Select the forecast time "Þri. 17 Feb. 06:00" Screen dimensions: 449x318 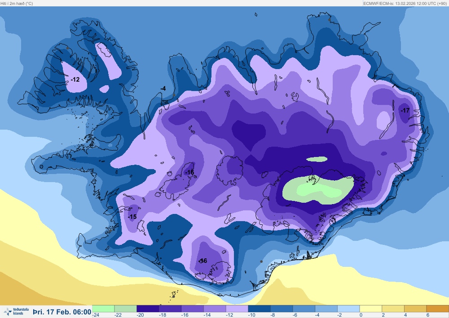click(62, 312)
